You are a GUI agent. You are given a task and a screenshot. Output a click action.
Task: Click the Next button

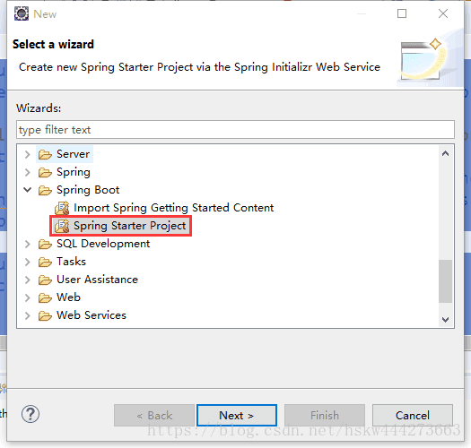coord(237,415)
